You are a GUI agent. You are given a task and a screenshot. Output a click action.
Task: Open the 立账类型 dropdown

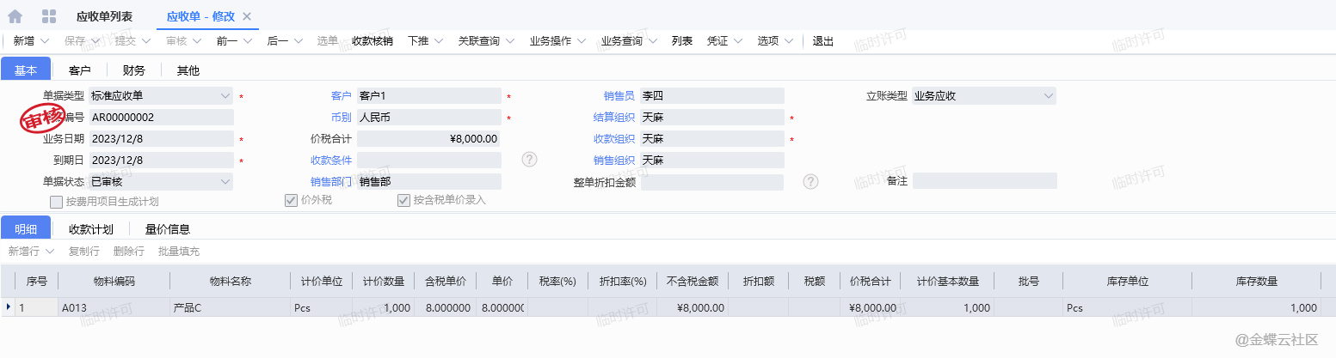tap(1048, 95)
